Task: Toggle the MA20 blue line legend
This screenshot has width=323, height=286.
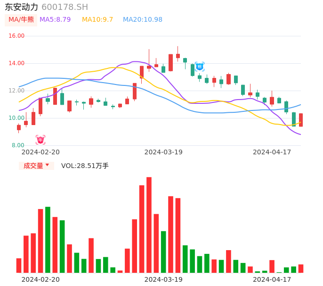Action: 142,20
